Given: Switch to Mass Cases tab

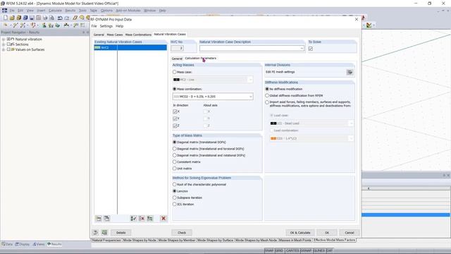Looking at the screenshot, I should (x=115, y=35).
